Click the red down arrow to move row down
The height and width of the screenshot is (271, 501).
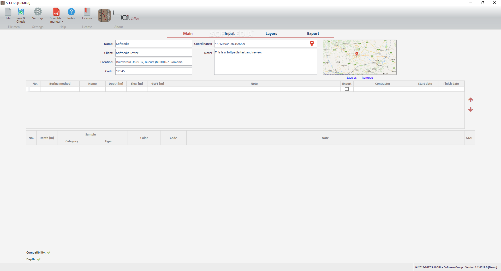(470, 110)
